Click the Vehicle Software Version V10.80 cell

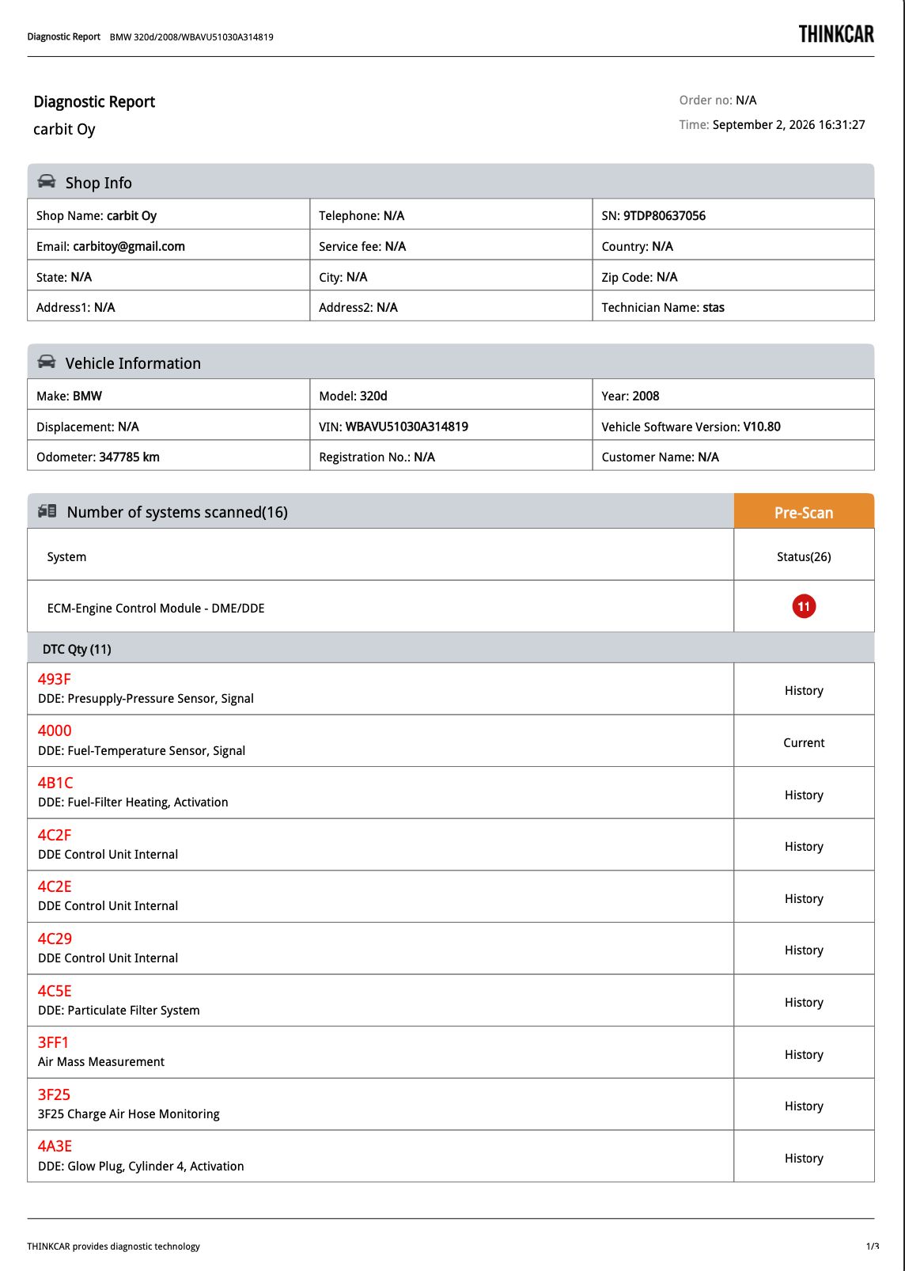click(733, 426)
